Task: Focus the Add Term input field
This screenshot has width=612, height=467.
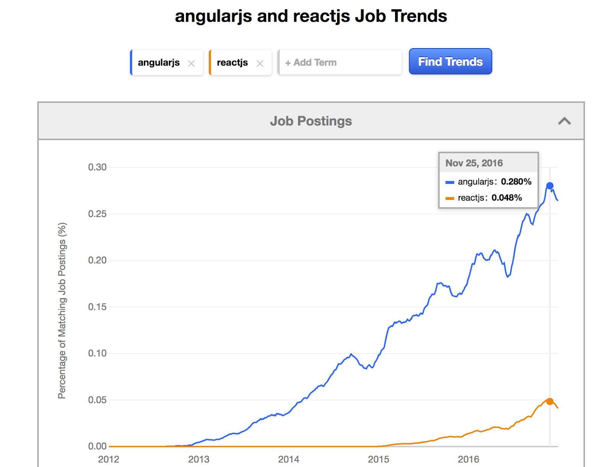Action: coord(340,62)
